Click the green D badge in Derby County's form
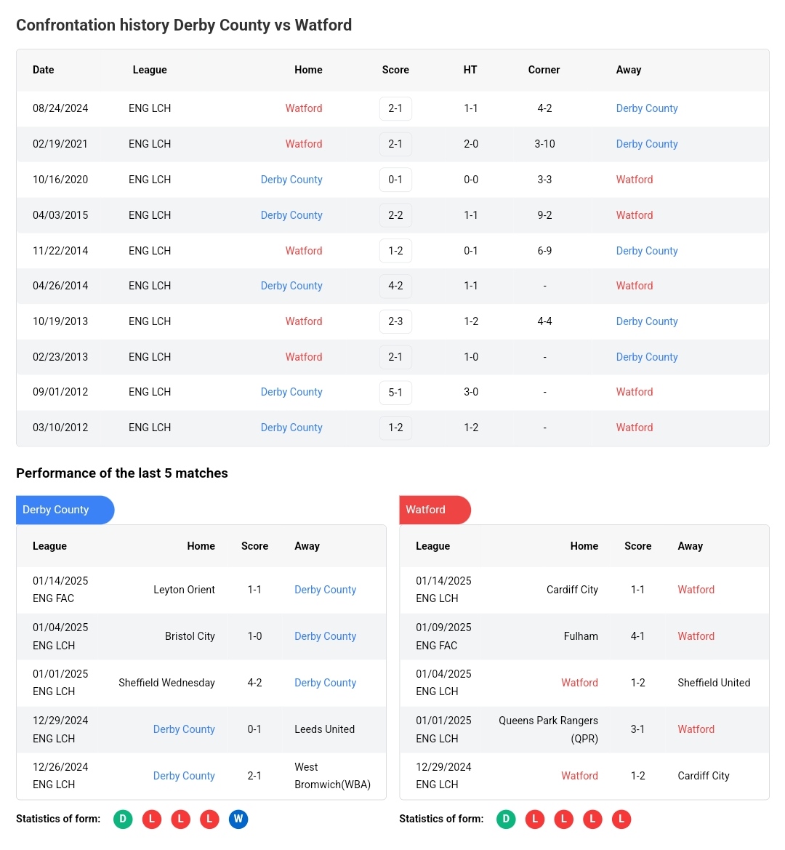This screenshot has height=850, width=785. [123, 819]
